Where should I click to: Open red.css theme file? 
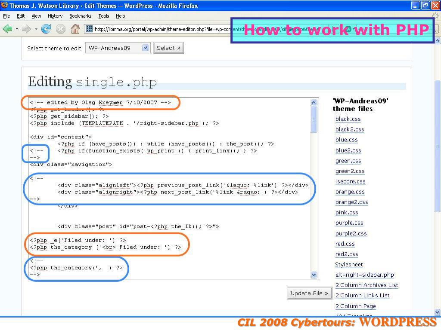pyautogui.click(x=345, y=244)
